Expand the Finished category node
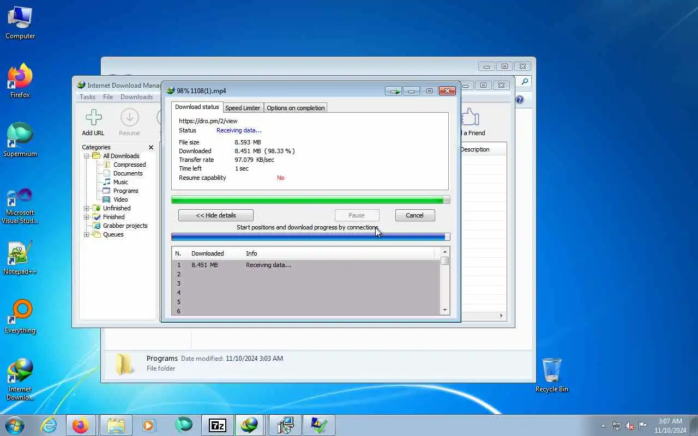 86,217
